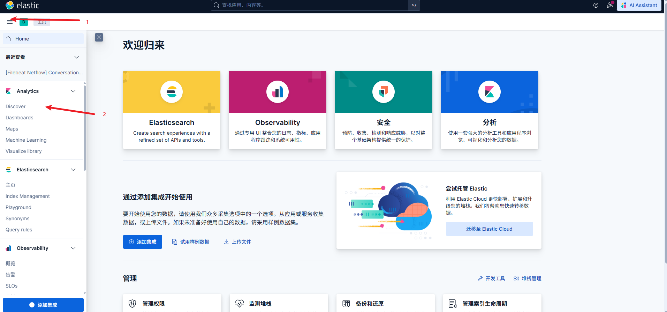The height and width of the screenshot is (312, 667).
Task: Click the hamburger menu toggle icon
Action: click(x=10, y=22)
